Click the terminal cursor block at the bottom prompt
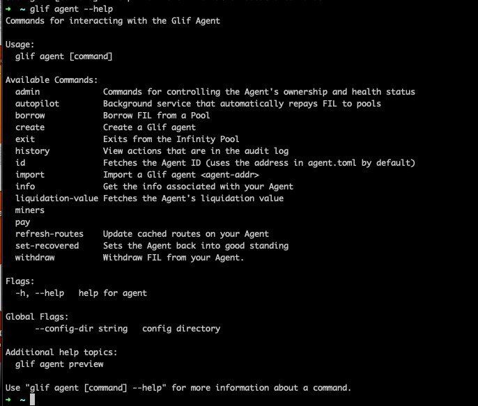 [x=32, y=400]
